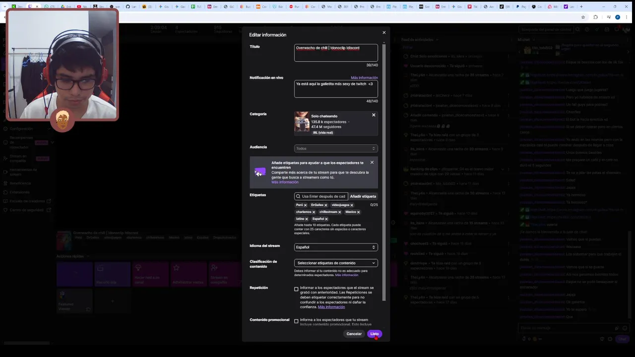Remove the Español tag

pyautogui.click(x=326, y=219)
